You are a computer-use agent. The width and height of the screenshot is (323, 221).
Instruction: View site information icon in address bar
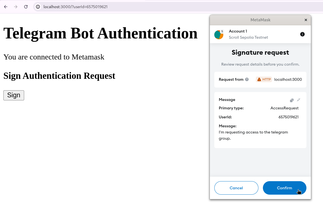(x=38, y=7)
